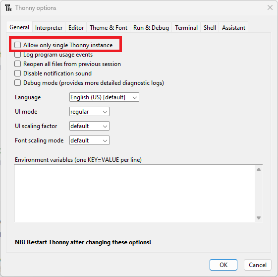Go to the Run & Debug tab
Image resolution: width=278 pixels, height=277 pixels.
pos(151,27)
